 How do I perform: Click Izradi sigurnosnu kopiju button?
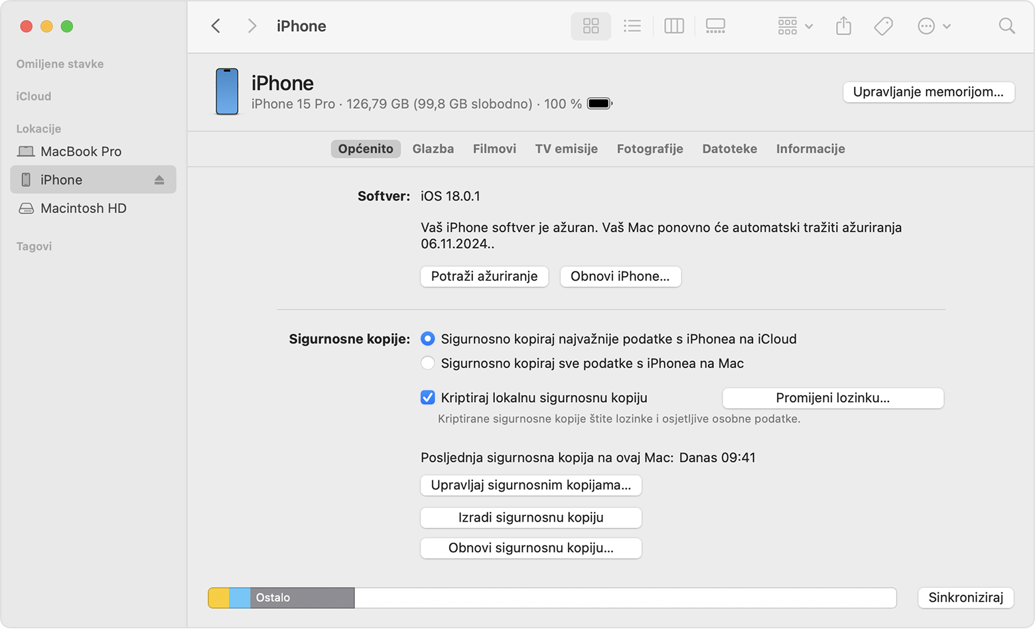[x=531, y=518]
